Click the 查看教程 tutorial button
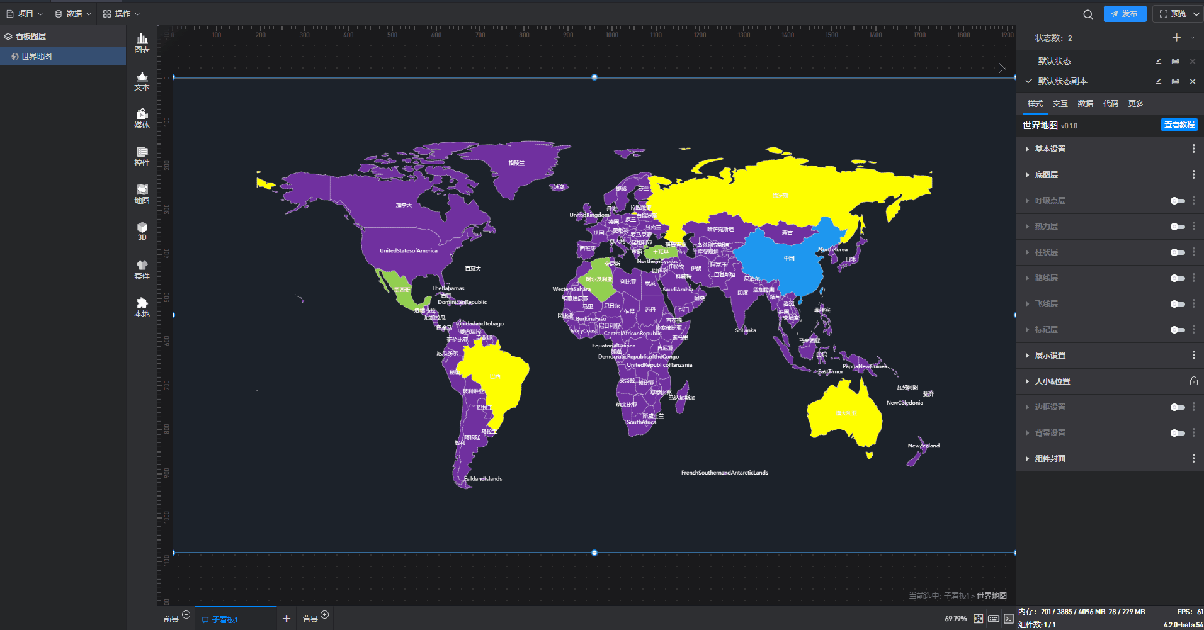This screenshot has height=630, width=1204. pyautogui.click(x=1179, y=125)
